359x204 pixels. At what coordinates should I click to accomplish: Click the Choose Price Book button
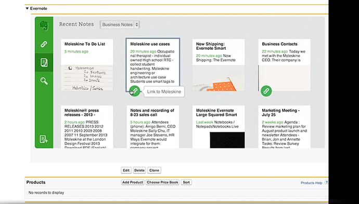coord(162,182)
